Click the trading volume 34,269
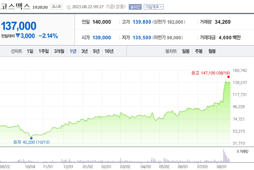 tap(223, 22)
